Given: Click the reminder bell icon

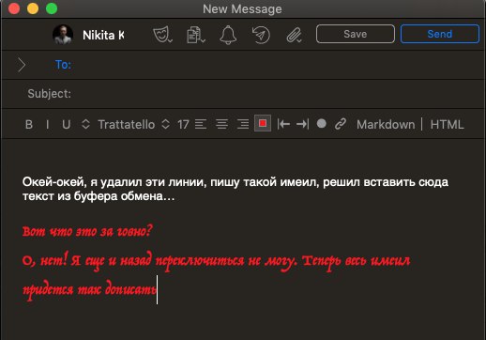Looking at the screenshot, I should point(228,35).
